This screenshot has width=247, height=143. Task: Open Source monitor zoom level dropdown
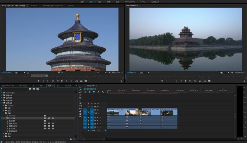click(20, 73)
